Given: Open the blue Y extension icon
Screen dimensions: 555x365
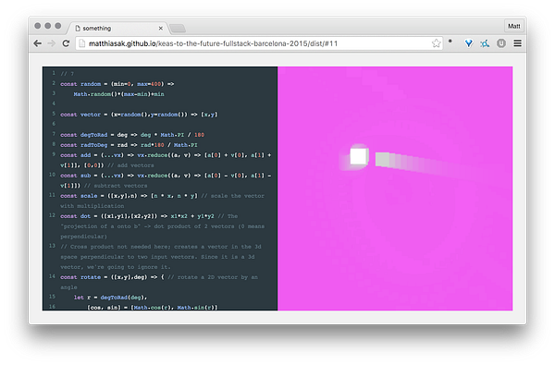Looking at the screenshot, I should [469, 43].
